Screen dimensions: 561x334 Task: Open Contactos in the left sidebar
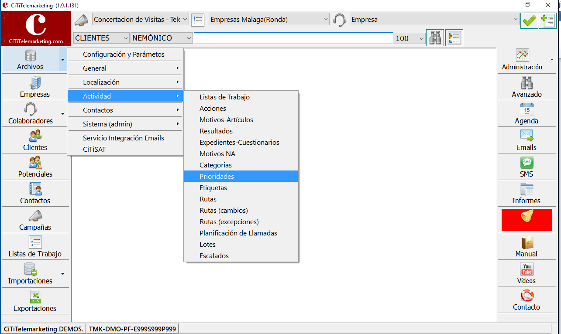[x=35, y=194]
